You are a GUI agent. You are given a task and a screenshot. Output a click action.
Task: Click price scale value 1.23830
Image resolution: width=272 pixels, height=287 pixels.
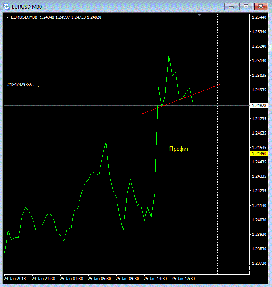pyautogui.click(x=259, y=249)
